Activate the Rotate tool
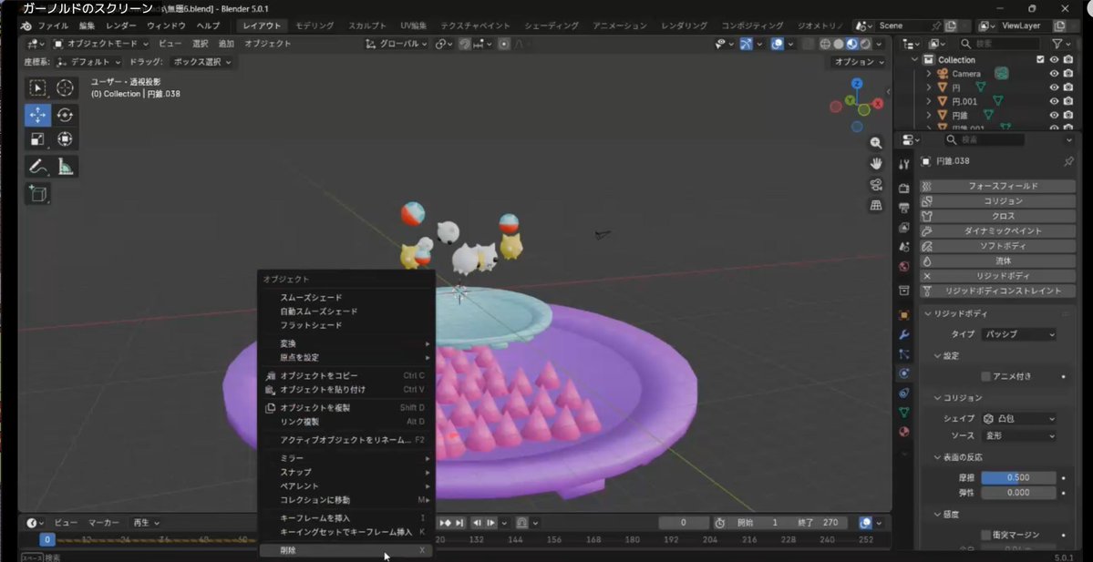Viewport: 1093px width, 562px height. pos(65,115)
